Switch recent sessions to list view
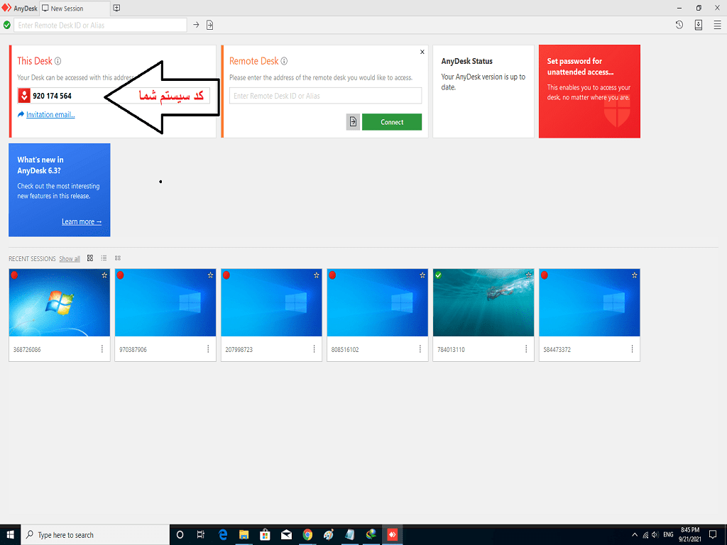The image size is (727, 545). [x=104, y=258]
